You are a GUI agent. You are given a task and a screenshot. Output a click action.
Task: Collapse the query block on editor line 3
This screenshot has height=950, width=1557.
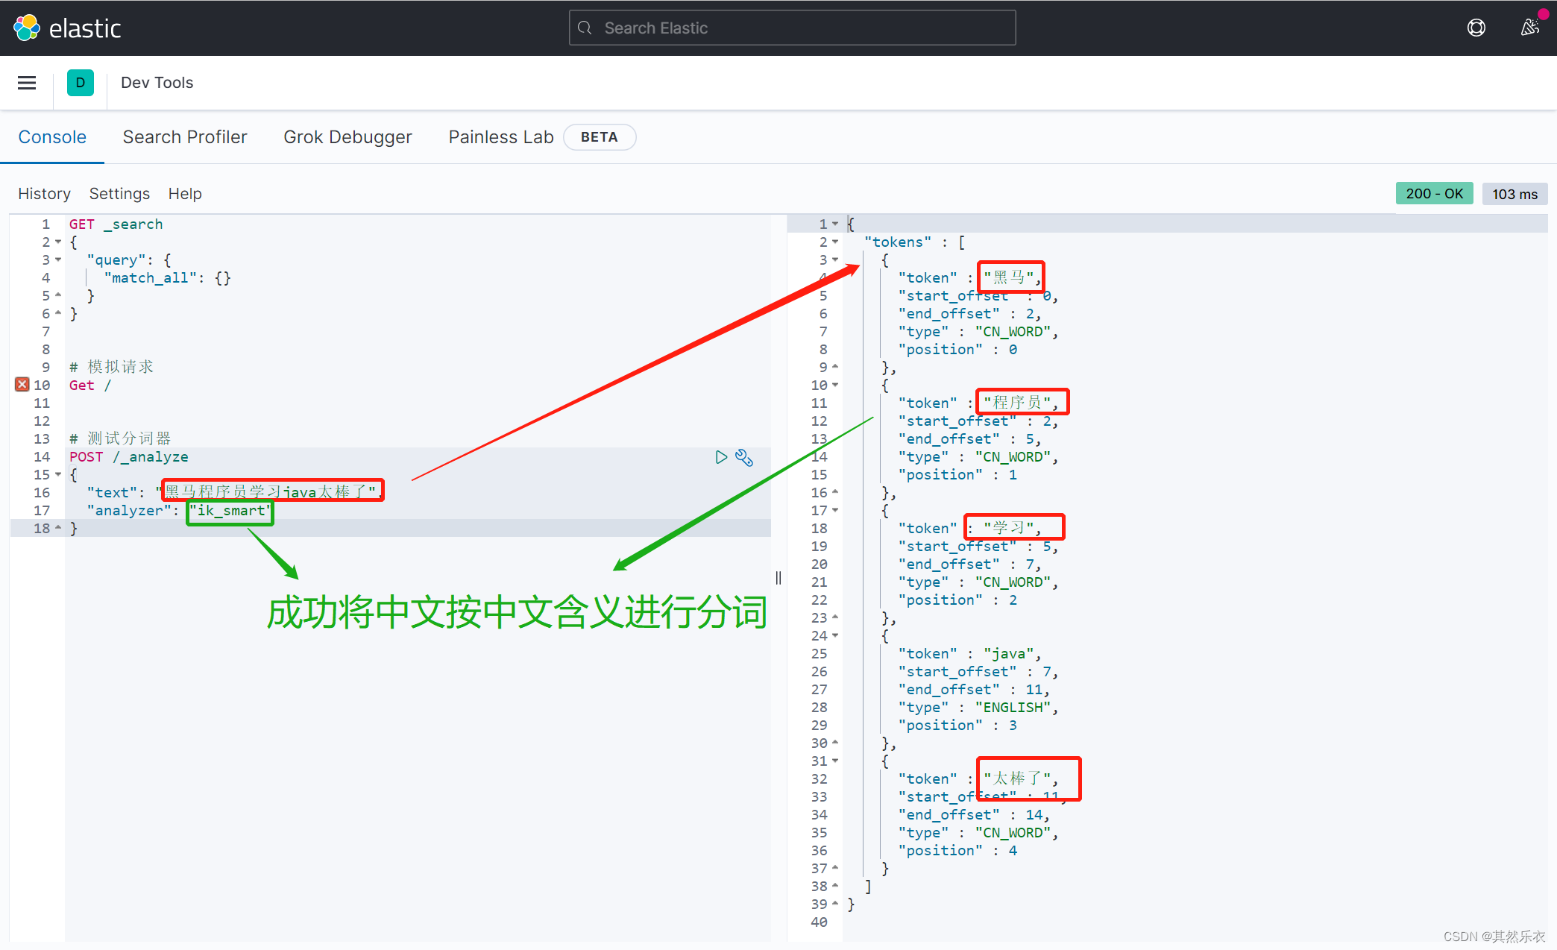pos(58,260)
